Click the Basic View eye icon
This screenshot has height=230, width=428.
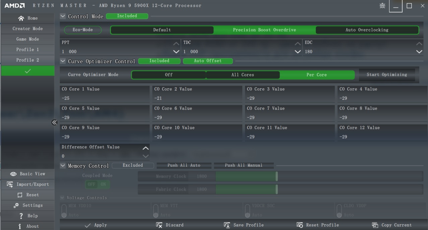pyautogui.click(x=13, y=174)
